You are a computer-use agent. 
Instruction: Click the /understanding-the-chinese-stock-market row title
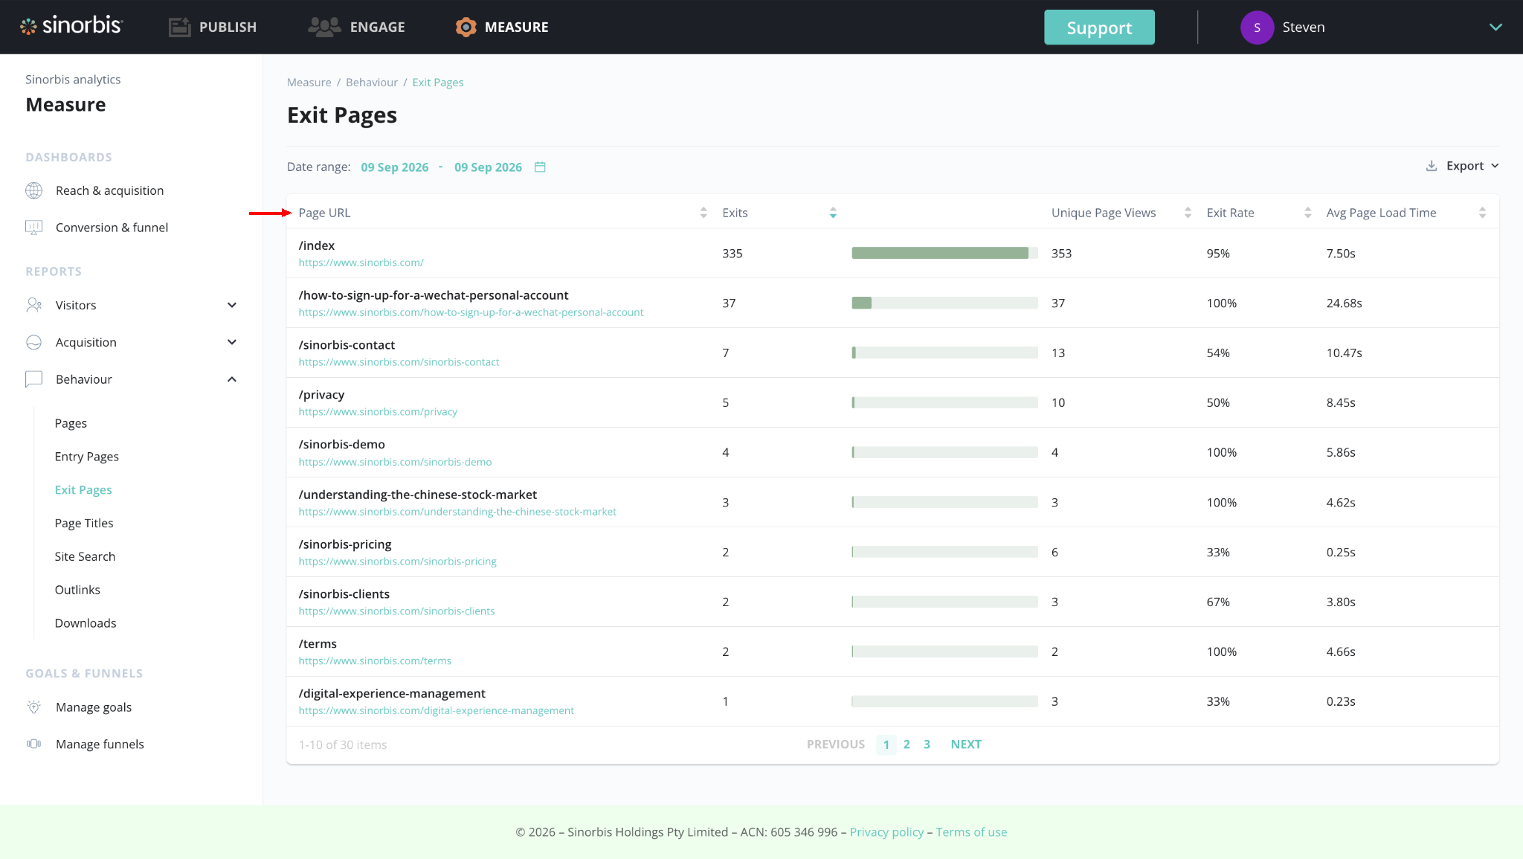(x=418, y=495)
